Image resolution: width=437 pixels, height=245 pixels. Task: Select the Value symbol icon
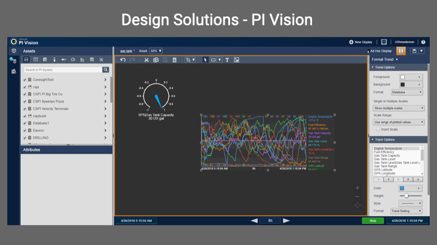(36, 59)
